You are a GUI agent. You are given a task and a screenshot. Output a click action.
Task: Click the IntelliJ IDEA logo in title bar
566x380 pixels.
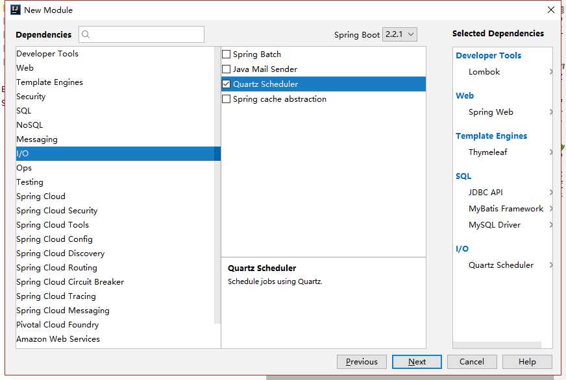point(15,10)
